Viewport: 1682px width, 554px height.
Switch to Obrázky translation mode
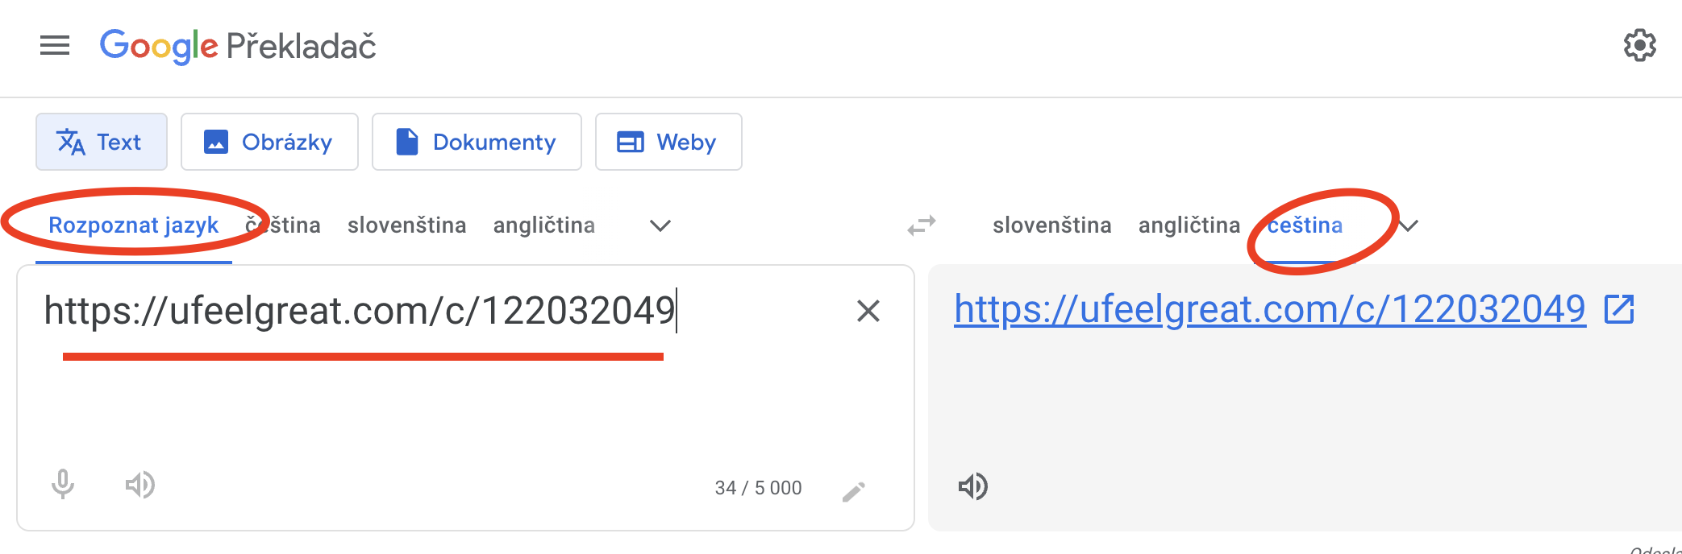click(269, 142)
